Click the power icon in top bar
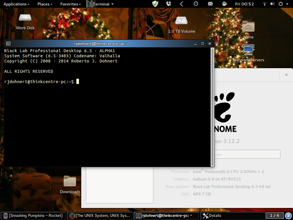Viewport: 293px width, 220px height. pyautogui.click(x=281, y=4)
